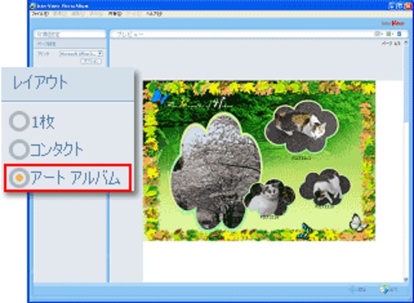The image size is (414, 303).
Task: Choose the アート アルバム layout radio button
Action: click(20, 178)
